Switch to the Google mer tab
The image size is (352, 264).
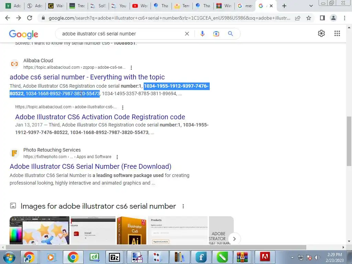245,6
